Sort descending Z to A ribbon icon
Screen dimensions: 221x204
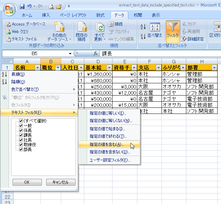point(143,36)
